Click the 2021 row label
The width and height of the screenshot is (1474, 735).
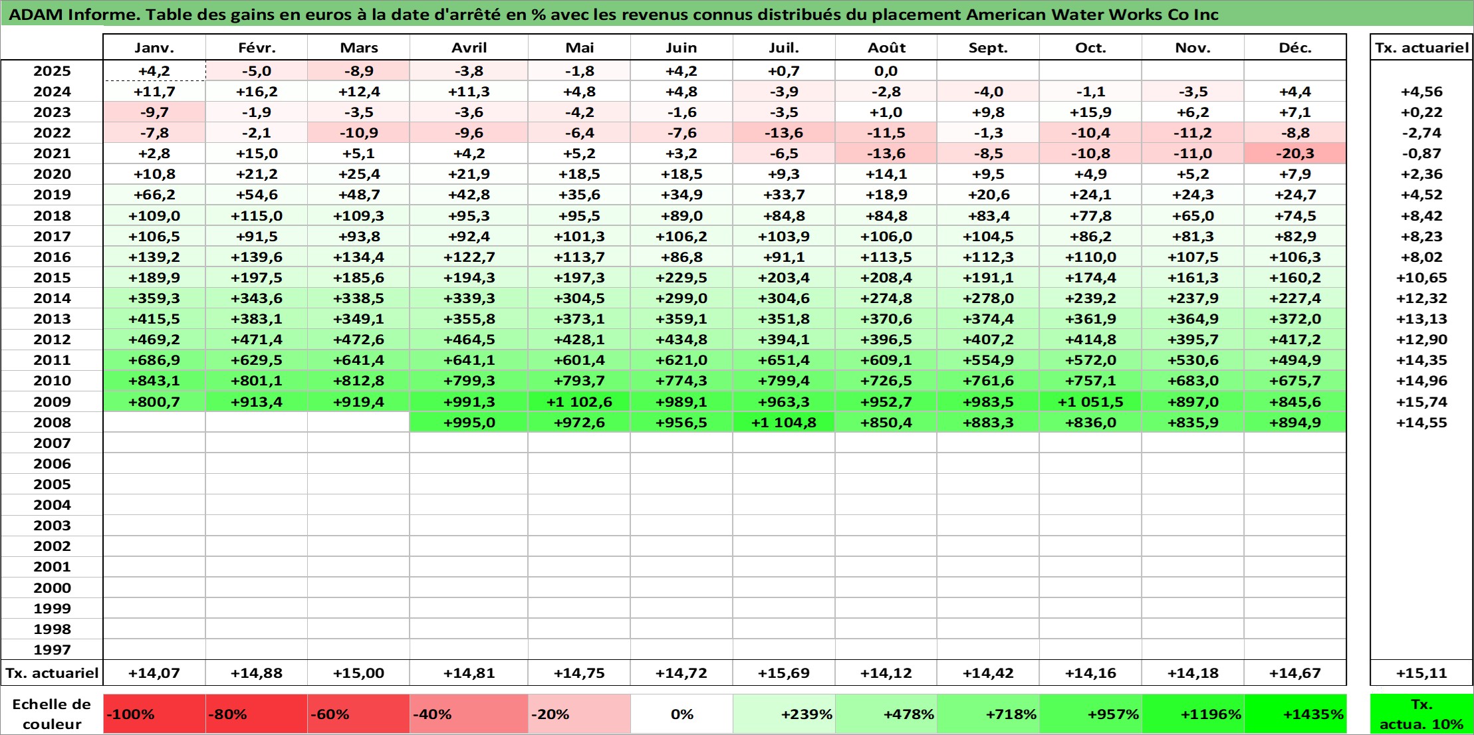click(52, 154)
